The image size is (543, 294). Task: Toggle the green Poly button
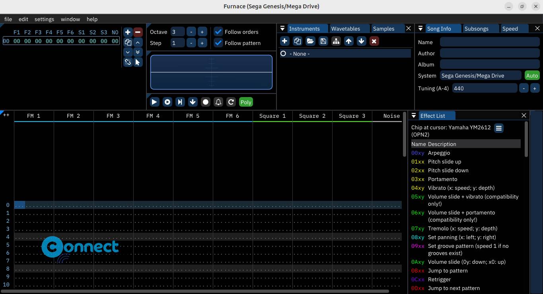click(246, 102)
